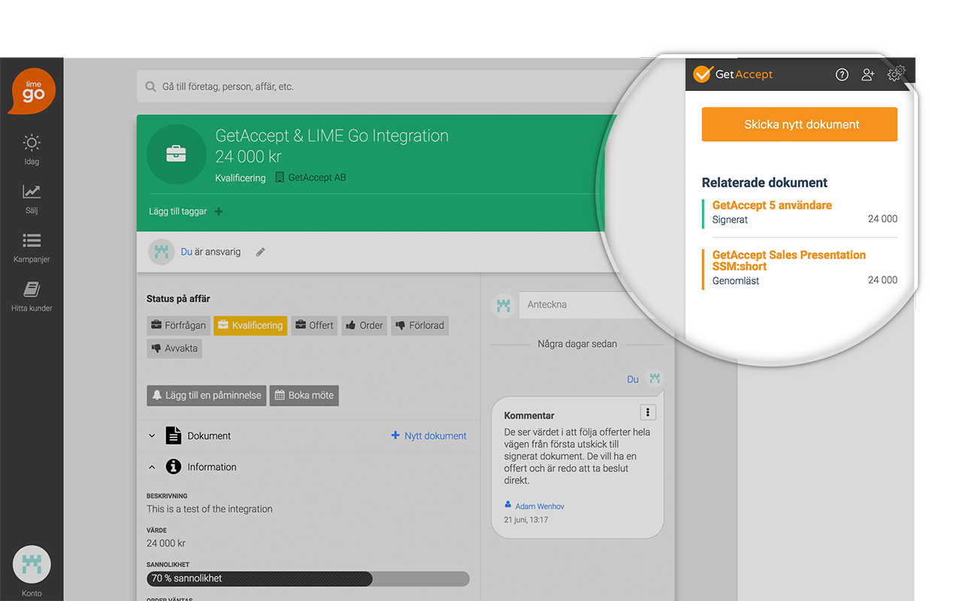Click the avatar next to the Anteckna field
Viewport: 962px width, 601px height.
click(504, 305)
